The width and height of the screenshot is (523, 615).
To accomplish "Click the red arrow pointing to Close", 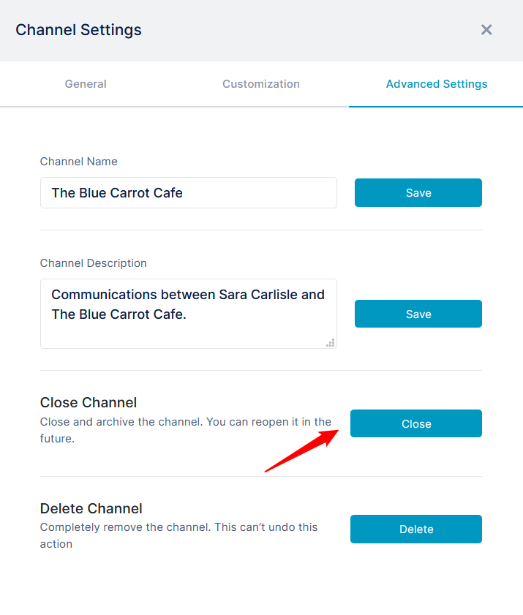I will click(x=301, y=450).
